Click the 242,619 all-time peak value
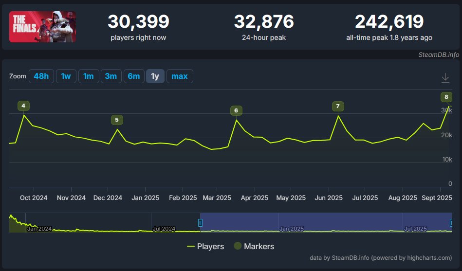Image resolution: width=462 pixels, height=271 pixels. tap(389, 21)
